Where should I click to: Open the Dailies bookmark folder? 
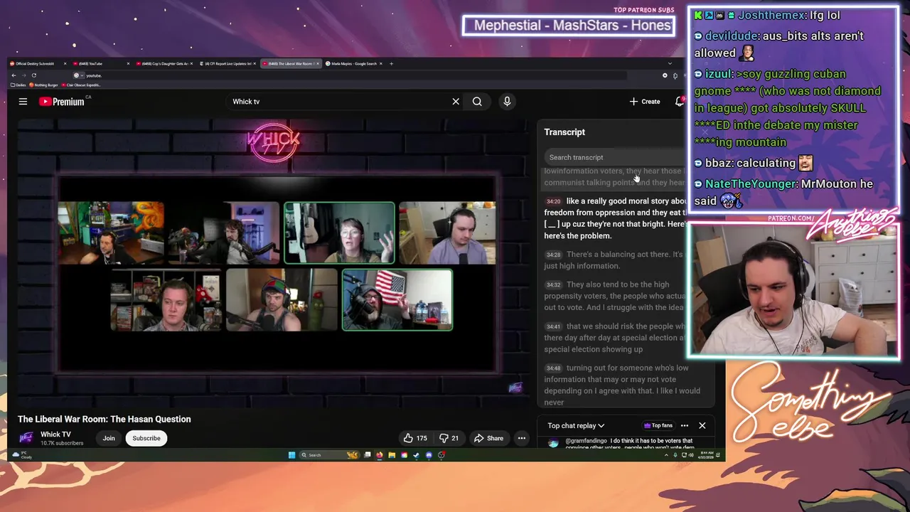(x=18, y=85)
